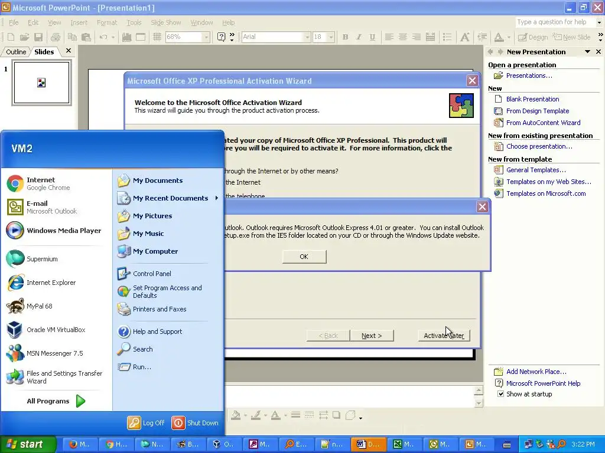The width and height of the screenshot is (605, 453).
Task: Expand Standard toolbar options chevron beside Help icon
Action: (232, 37)
